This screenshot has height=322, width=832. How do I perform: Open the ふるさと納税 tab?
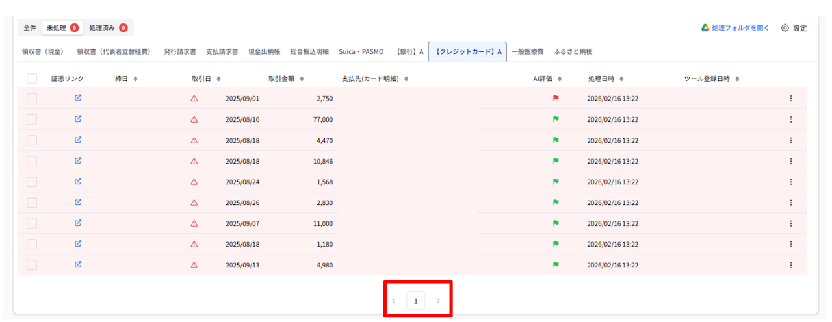coord(573,51)
